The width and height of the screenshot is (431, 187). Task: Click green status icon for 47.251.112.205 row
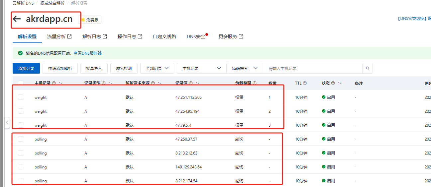(x=324, y=97)
